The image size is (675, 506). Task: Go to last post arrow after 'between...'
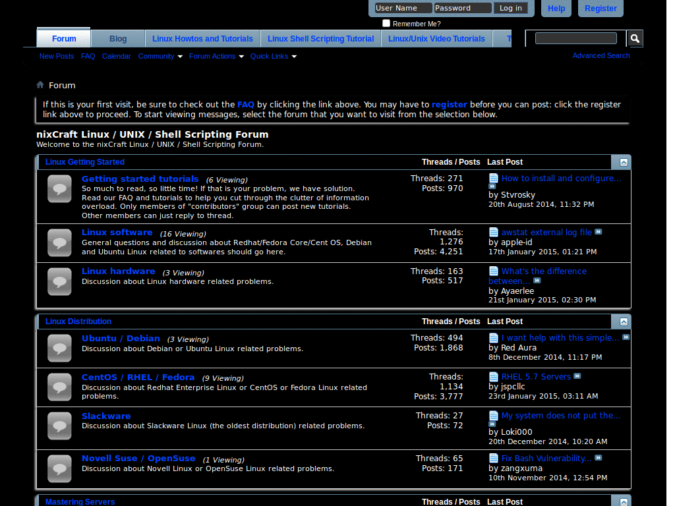(537, 281)
